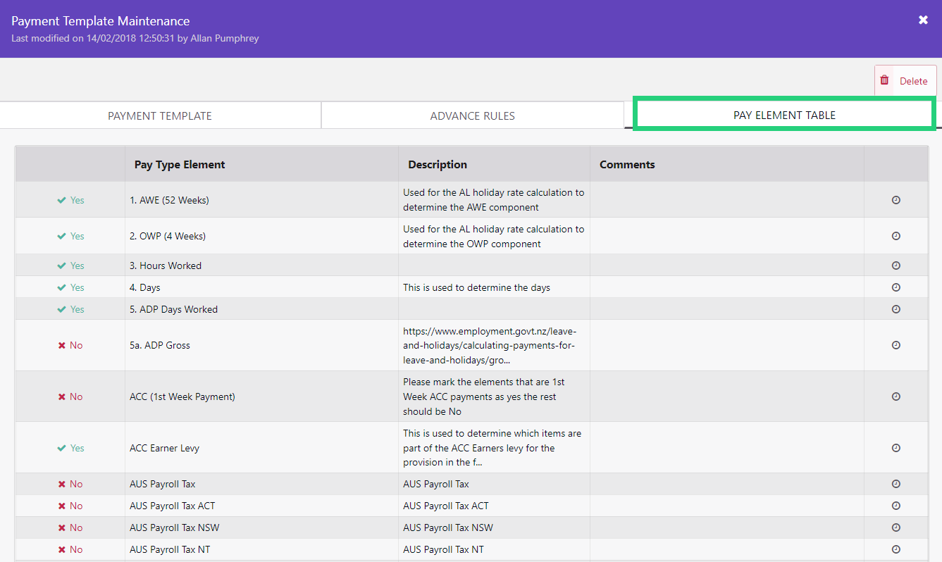Click the history clock icon for OWP (4 Weeks)
This screenshot has height=562, width=942.
tap(895, 236)
